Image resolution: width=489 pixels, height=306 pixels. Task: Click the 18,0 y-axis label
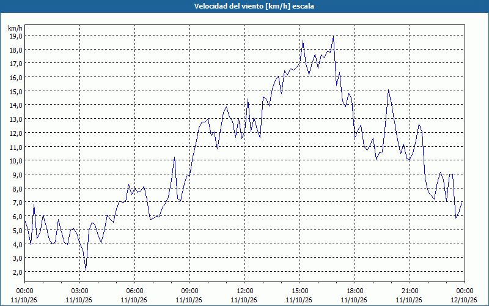[x=16, y=50]
